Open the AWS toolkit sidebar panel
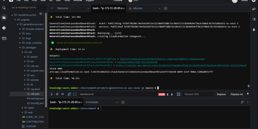 point(4,38)
